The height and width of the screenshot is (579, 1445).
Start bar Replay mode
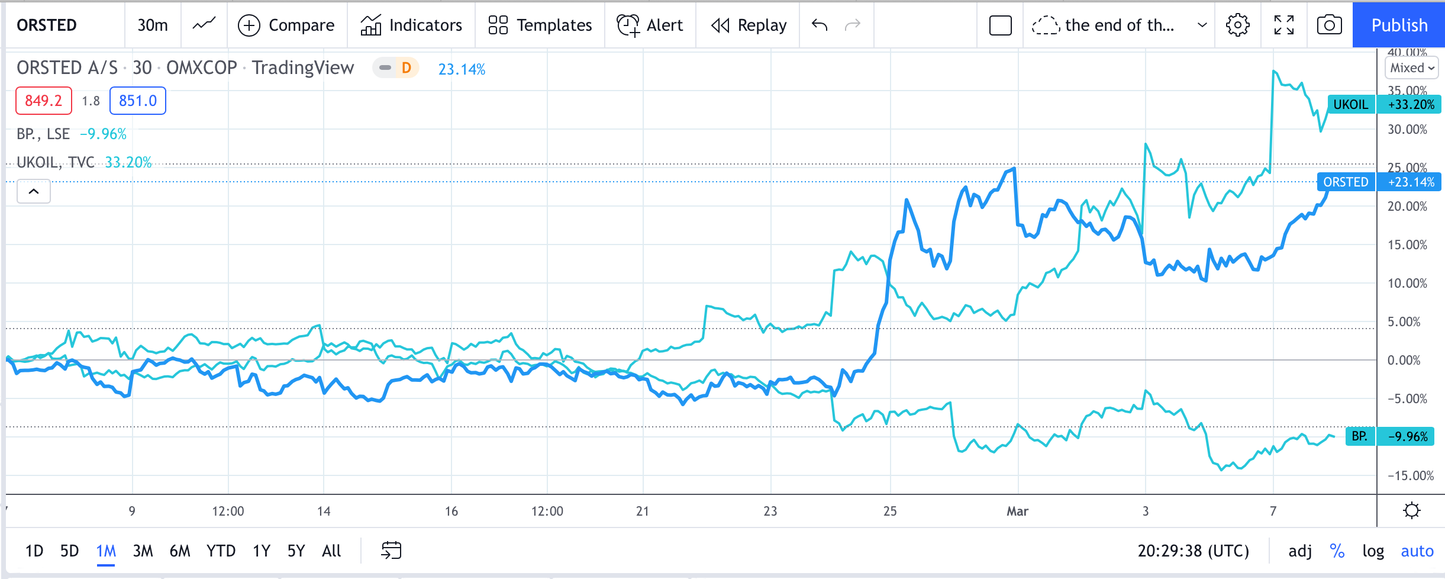click(x=748, y=25)
